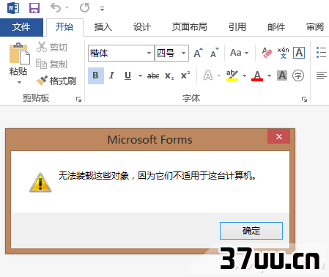Screen dimensions: 329x277
Task: Toggle abc strikethrough
Action: [153, 75]
